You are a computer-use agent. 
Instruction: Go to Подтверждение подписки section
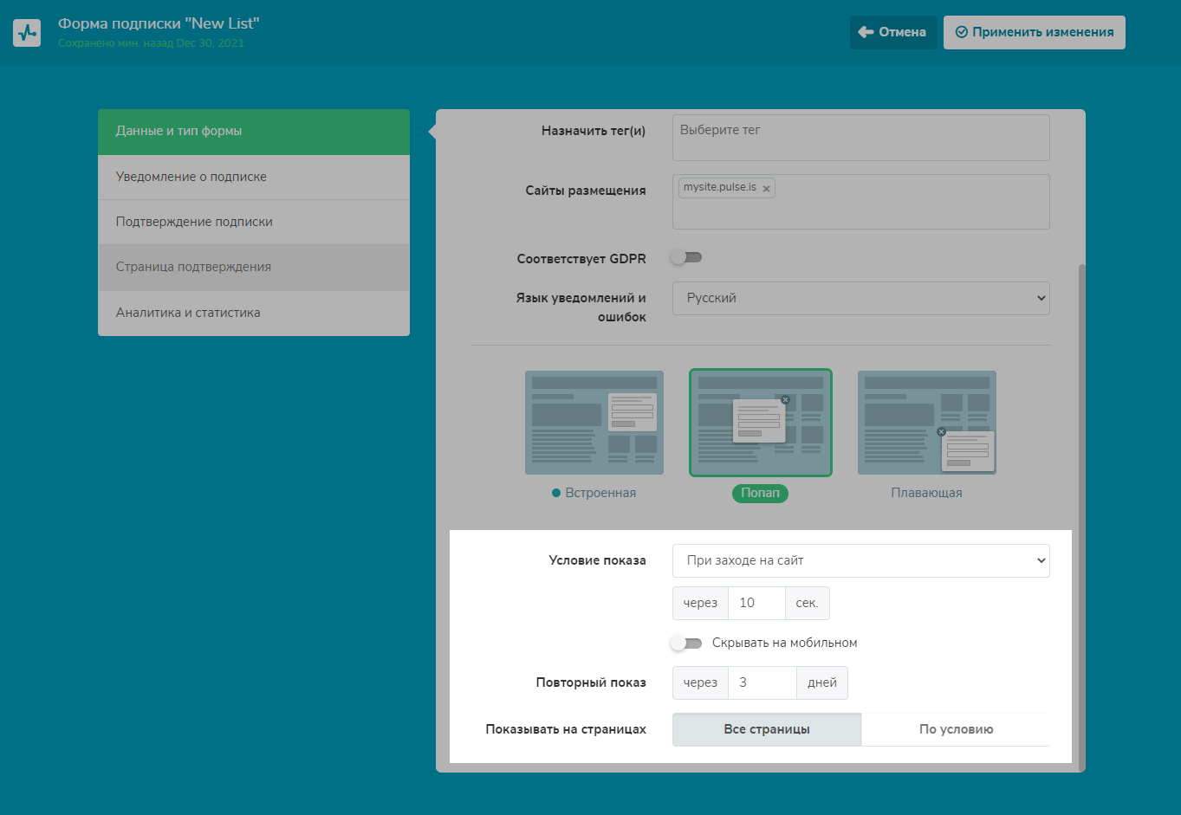click(x=253, y=222)
